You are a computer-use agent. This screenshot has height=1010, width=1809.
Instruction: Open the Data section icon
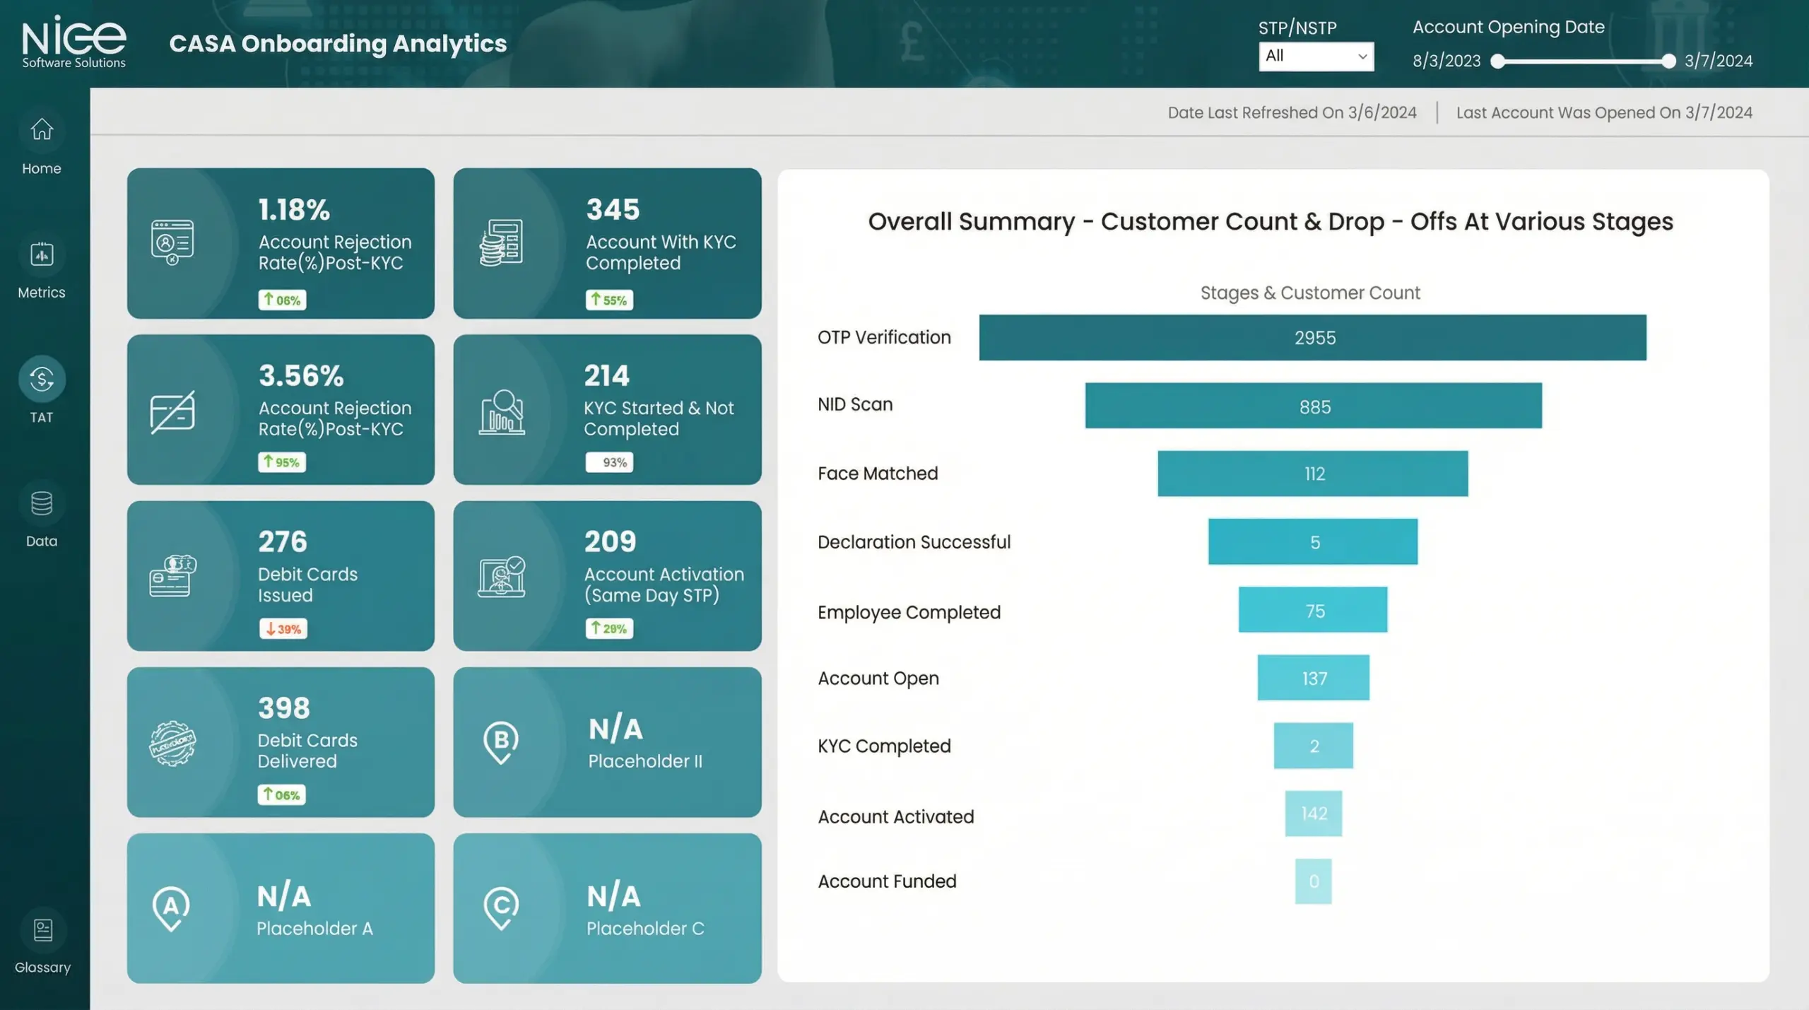[42, 503]
